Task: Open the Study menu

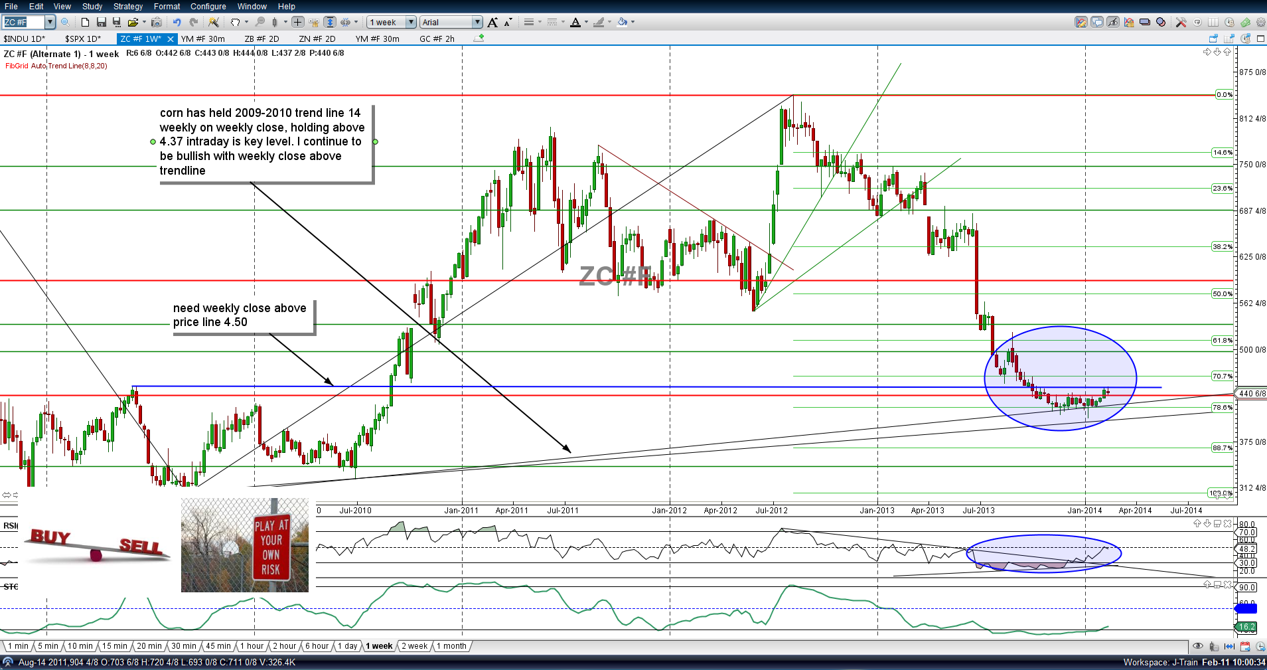Action: point(92,6)
